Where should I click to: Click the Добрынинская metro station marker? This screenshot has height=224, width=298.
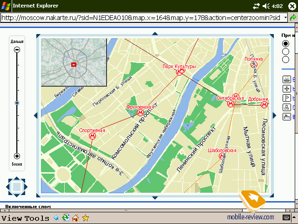click(x=264, y=105)
